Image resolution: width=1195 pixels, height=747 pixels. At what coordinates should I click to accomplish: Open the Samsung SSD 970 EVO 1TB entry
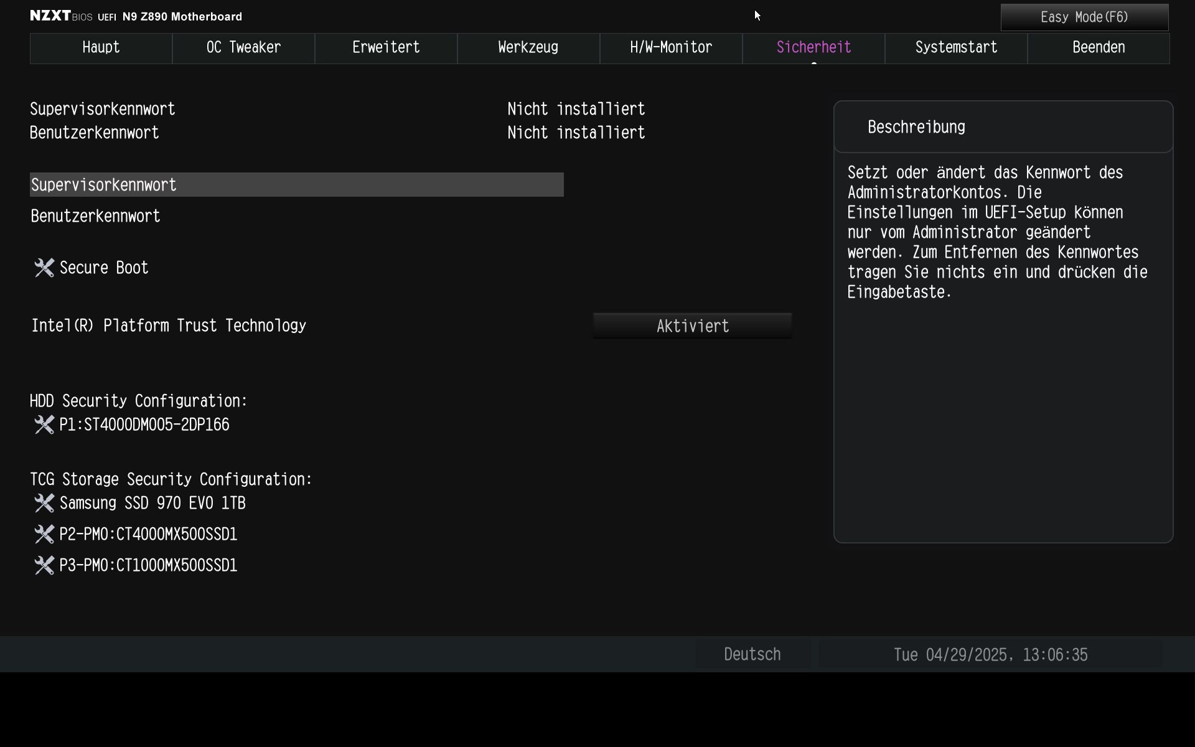coord(152,503)
